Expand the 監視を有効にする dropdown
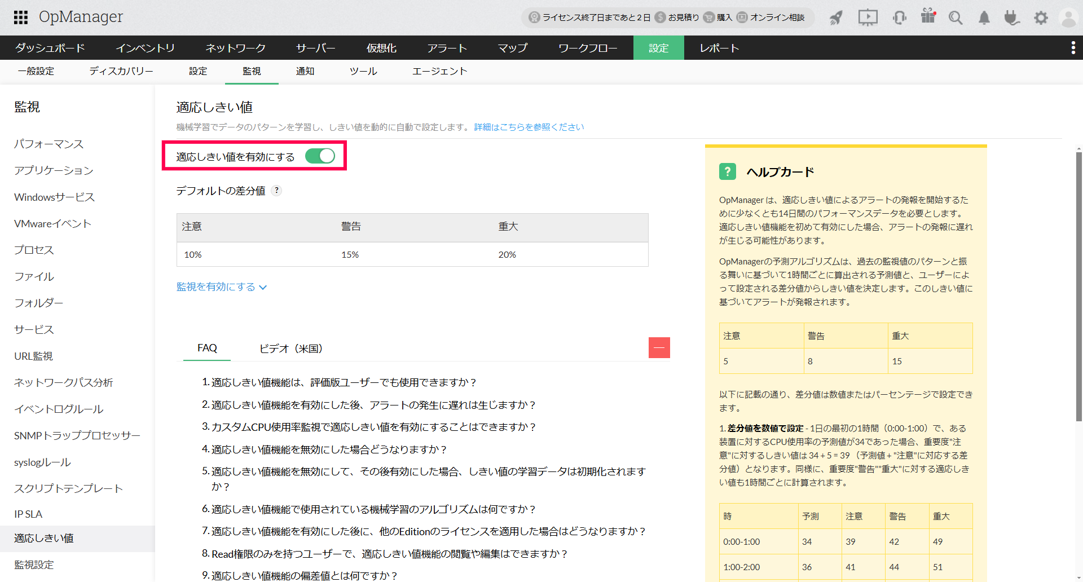The image size is (1083, 582). (x=222, y=287)
